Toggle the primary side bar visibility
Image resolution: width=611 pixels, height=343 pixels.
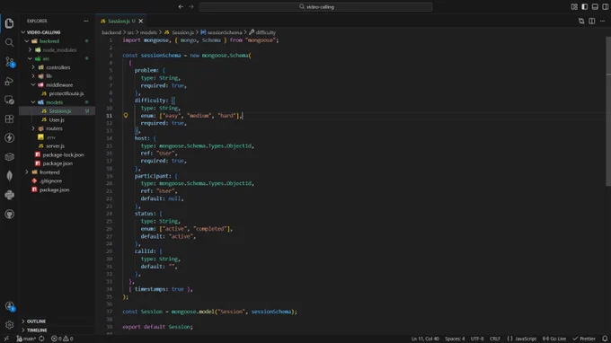click(585, 6)
